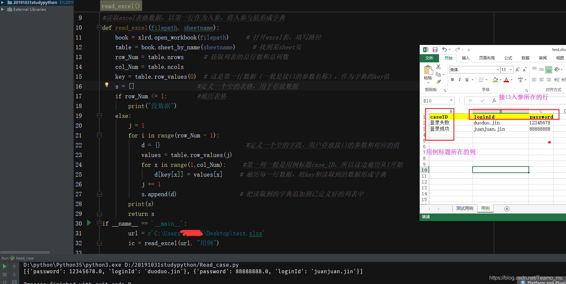This screenshot has height=284, width=566.
Task: Align cell text to the left
Action: (534, 80)
